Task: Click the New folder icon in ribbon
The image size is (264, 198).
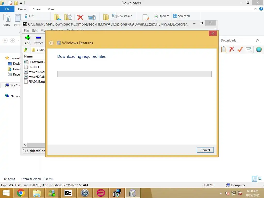Action: [x=106, y=17]
